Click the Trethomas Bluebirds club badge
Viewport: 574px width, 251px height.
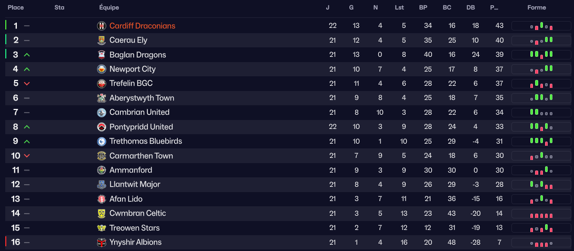pyautogui.click(x=102, y=141)
